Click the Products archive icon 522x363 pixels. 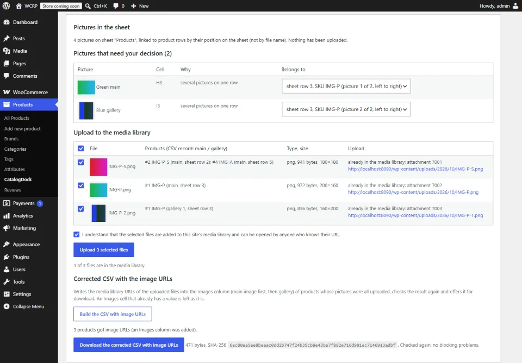tap(7, 104)
